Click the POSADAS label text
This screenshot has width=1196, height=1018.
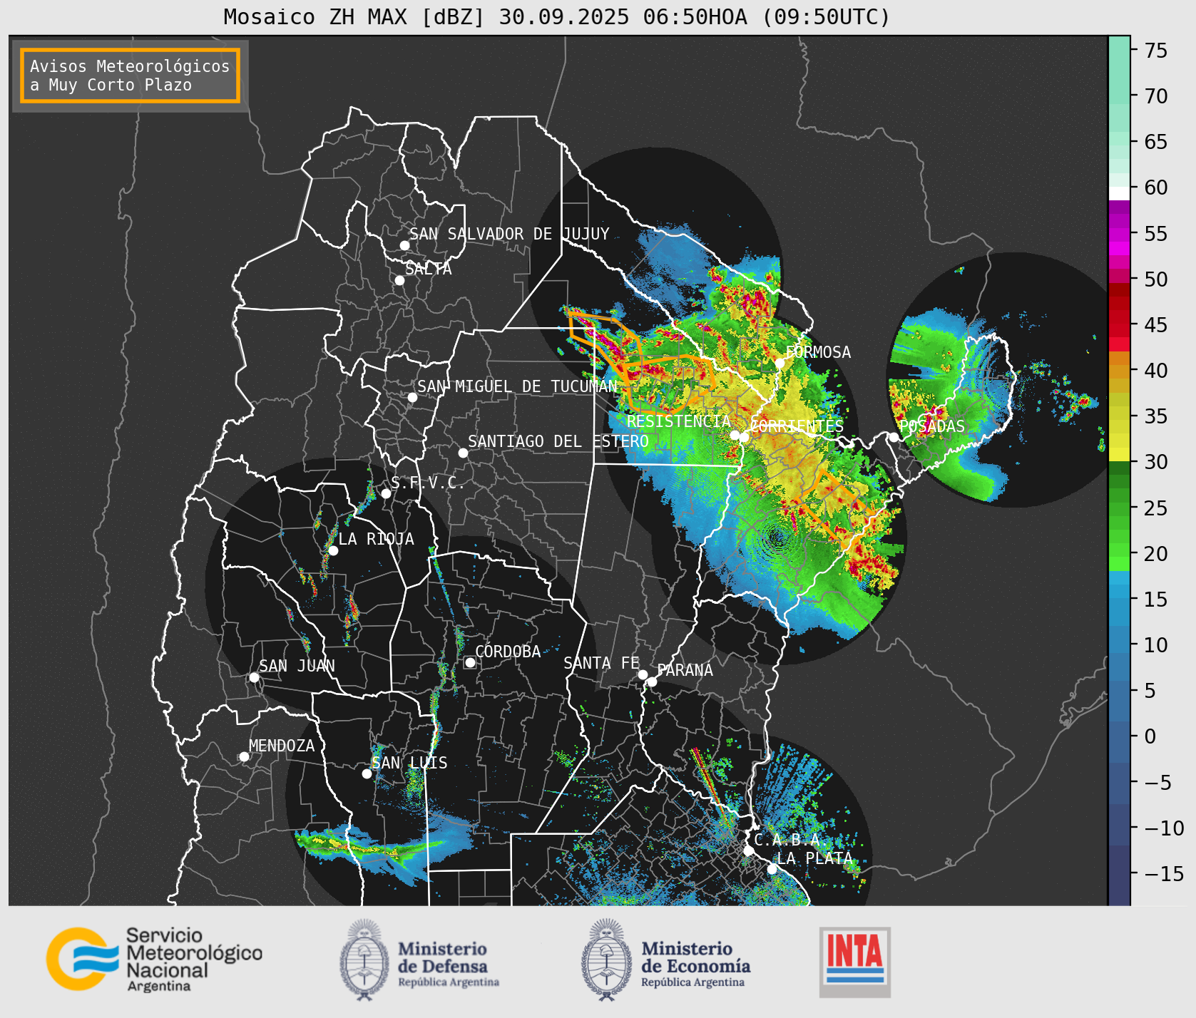931,426
